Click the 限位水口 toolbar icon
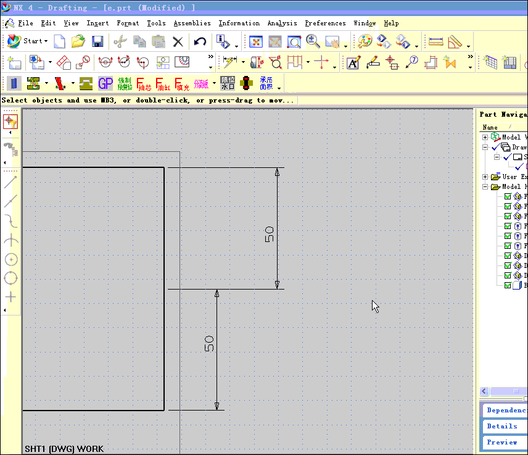Viewport: 528px width, 455px height. coord(228,83)
